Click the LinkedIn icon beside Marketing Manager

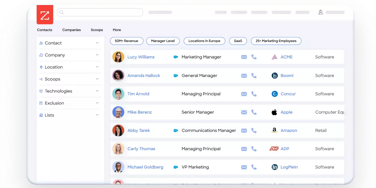click(x=175, y=57)
